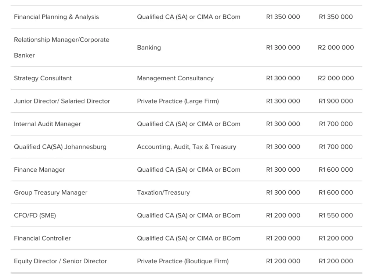Click Junior Director/ Salaried Director text

62,101
